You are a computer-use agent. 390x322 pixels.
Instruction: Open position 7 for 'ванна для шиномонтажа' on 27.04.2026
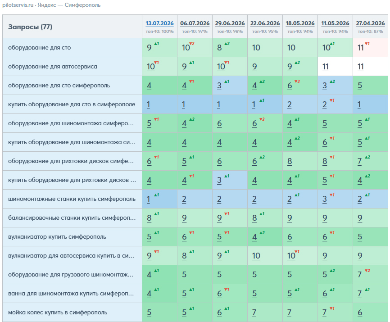click(360, 294)
